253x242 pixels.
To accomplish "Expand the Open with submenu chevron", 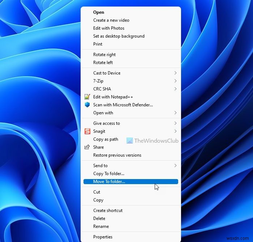I will click(x=175, y=113).
